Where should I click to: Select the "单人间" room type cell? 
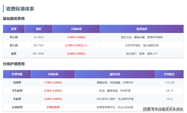(14, 37)
